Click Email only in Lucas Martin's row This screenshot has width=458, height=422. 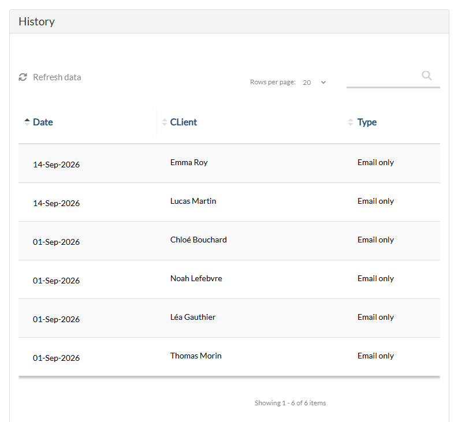tap(375, 201)
